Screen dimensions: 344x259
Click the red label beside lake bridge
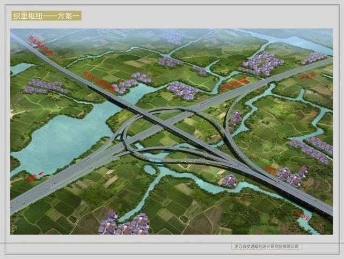(99, 82)
